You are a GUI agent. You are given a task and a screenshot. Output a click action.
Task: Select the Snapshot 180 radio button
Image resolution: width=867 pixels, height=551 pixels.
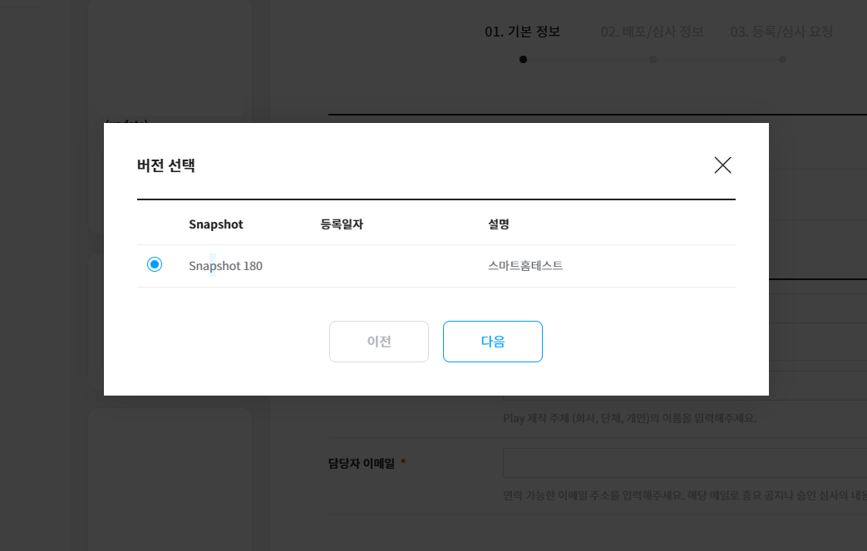tap(155, 265)
